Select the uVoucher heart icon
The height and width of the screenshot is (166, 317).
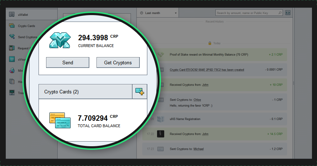click(x=12, y=59)
